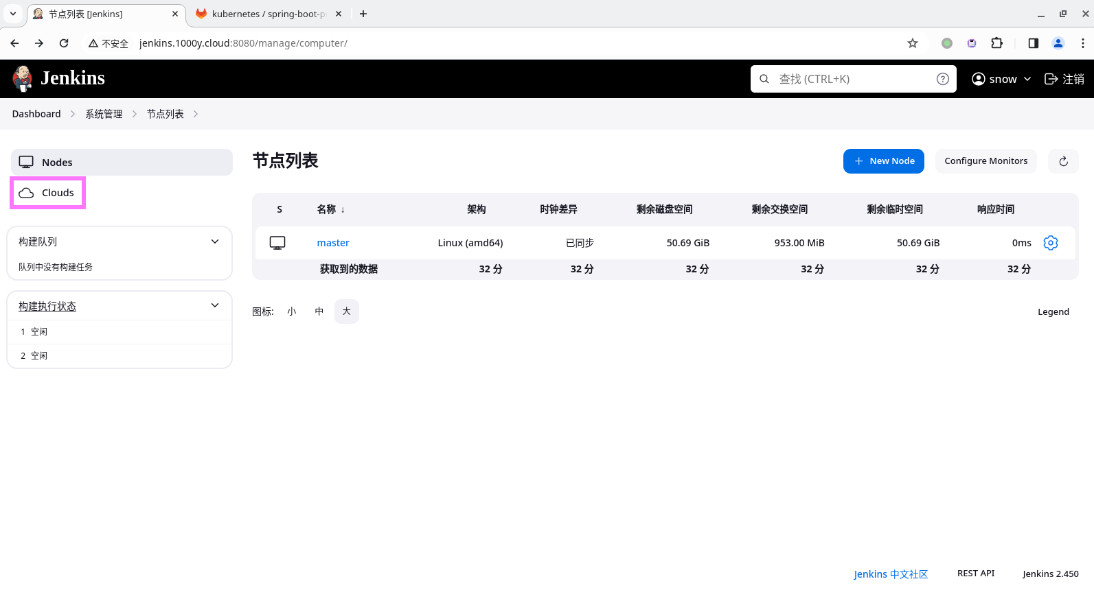Go forward in browser history
The height and width of the screenshot is (590, 1094).
(39, 43)
